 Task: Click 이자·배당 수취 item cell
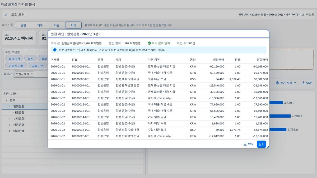[x=157, y=123]
